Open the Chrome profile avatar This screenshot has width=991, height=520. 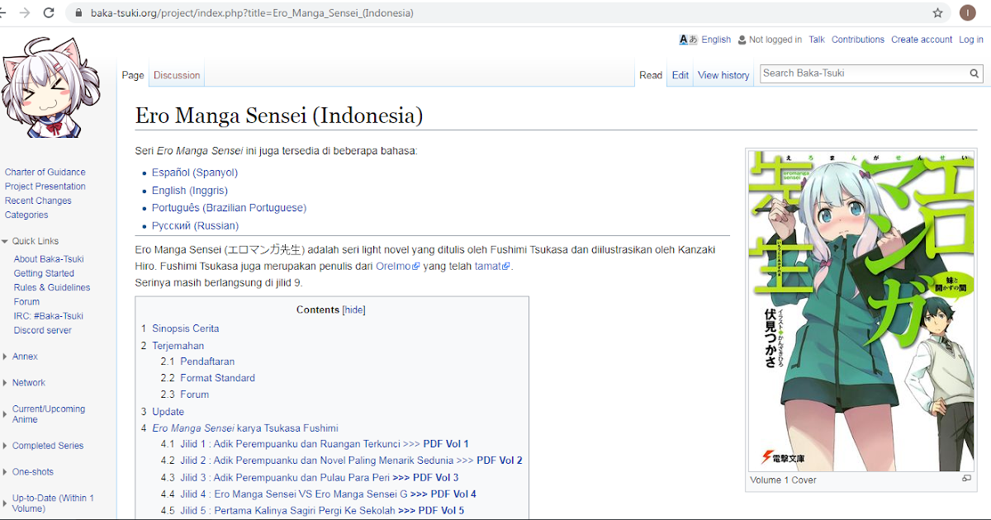[967, 13]
